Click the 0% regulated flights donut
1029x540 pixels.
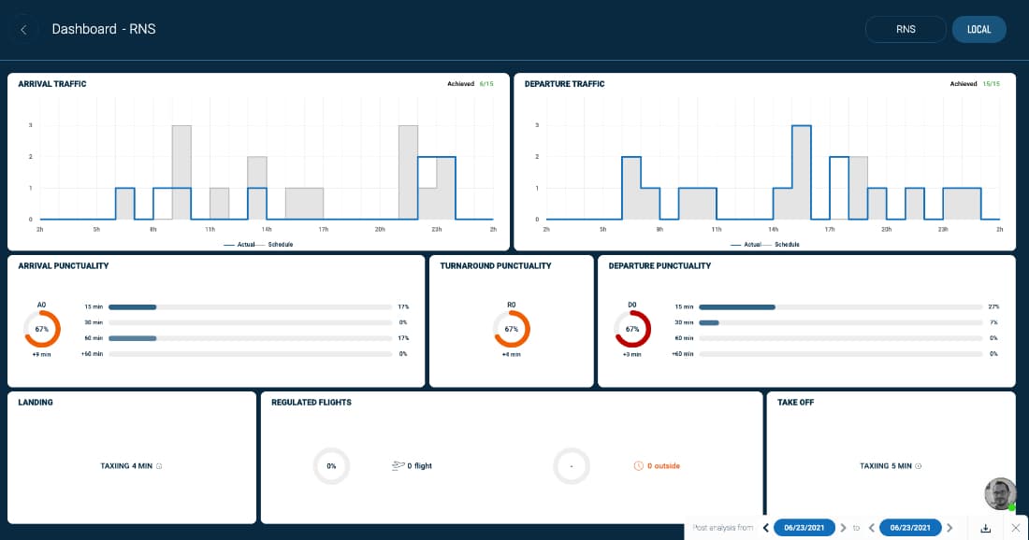point(331,466)
